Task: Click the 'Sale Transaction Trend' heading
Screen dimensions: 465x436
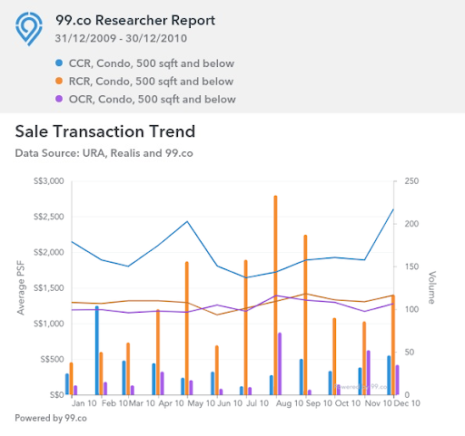Action: tap(105, 131)
